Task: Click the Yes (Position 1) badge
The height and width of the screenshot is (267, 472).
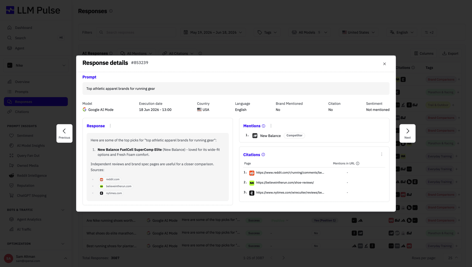Action: click(x=325, y=220)
